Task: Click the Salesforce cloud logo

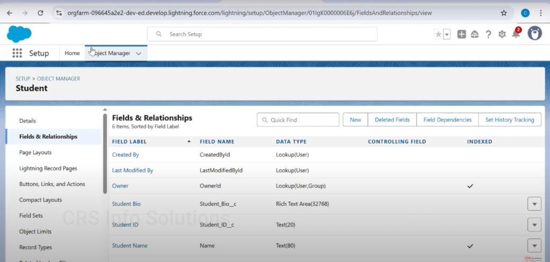Action: (19, 34)
